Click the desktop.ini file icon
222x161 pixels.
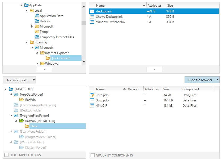(92, 11)
